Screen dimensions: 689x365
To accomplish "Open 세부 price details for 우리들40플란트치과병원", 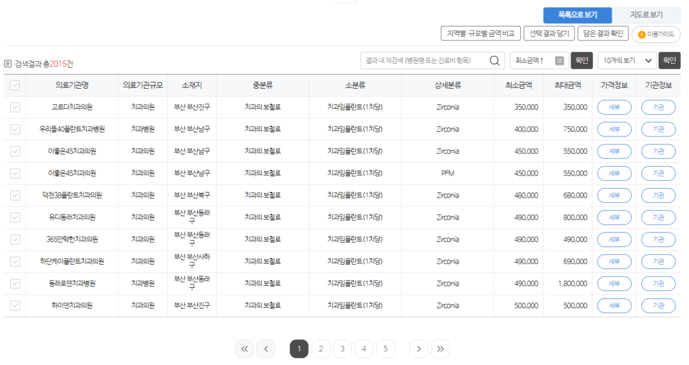I will pos(614,129).
